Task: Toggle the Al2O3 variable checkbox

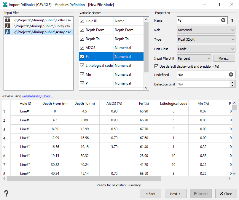Action: tap(82, 48)
